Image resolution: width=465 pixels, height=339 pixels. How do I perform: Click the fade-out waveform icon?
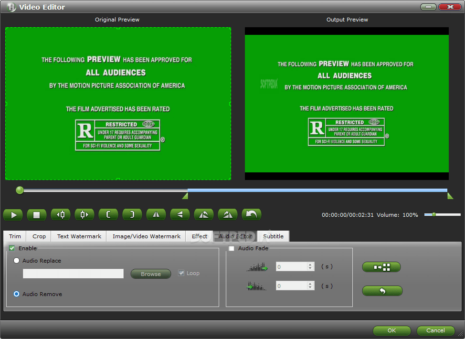click(257, 286)
